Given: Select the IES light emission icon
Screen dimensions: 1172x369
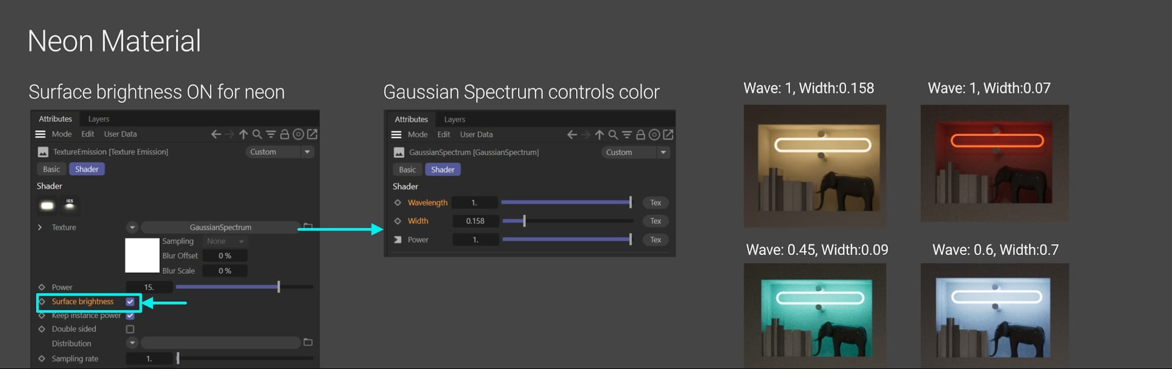Looking at the screenshot, I should (70, 204).
